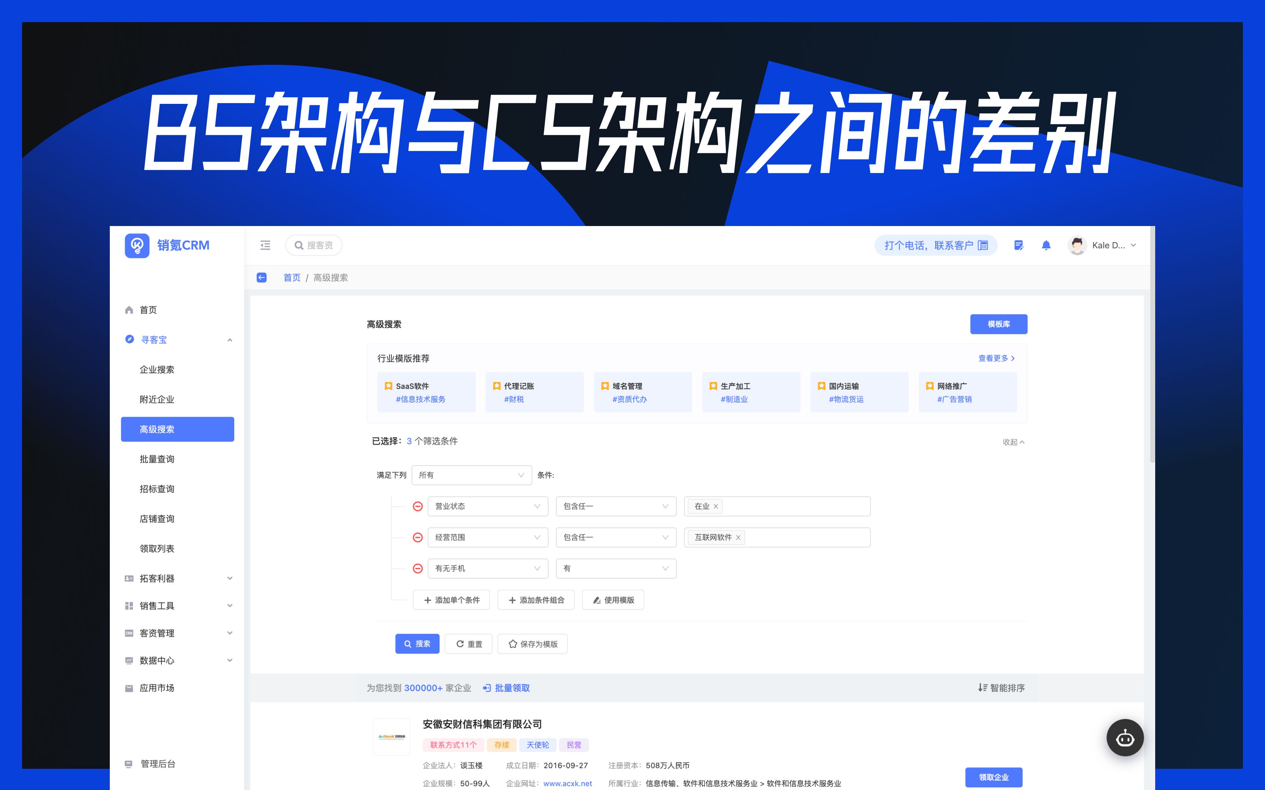
Task: Collapse filter conditions with 收起
Action: point(1013,442)
